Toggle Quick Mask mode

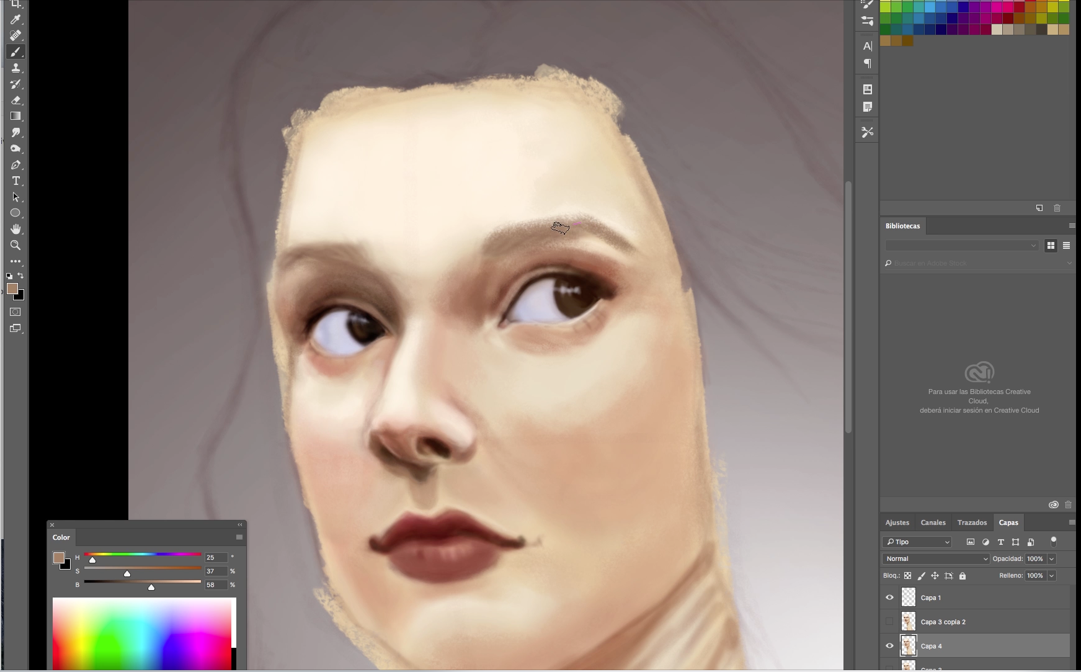(16, 312)
